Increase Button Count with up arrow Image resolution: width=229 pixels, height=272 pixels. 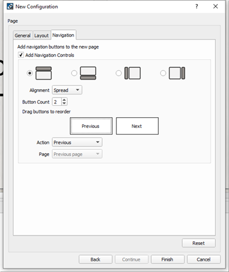coord(64,100)
